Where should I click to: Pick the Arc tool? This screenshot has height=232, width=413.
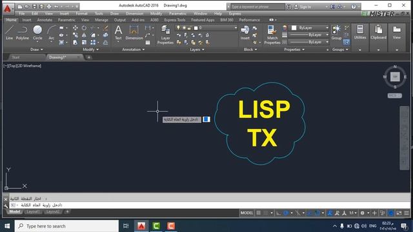(52, 33)
